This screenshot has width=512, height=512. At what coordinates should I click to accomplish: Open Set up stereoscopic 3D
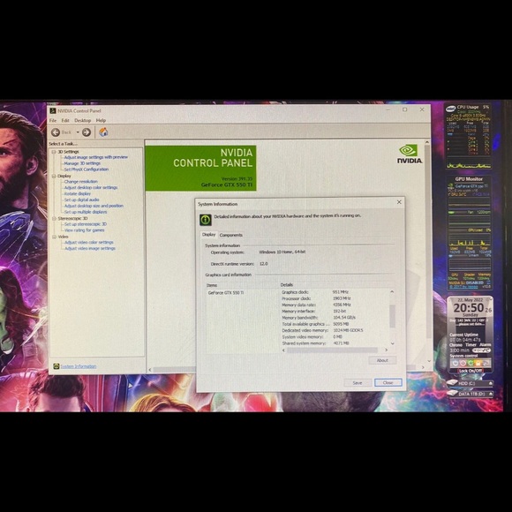[x=86, y=224]
